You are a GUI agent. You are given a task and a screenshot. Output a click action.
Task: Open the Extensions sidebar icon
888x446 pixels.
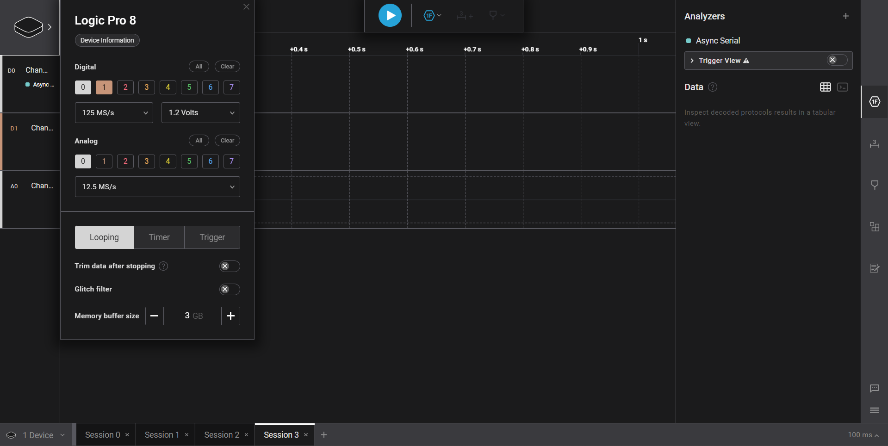(x=875, y=227)
